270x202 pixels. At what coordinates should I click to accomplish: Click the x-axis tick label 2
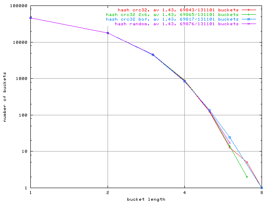108,193
